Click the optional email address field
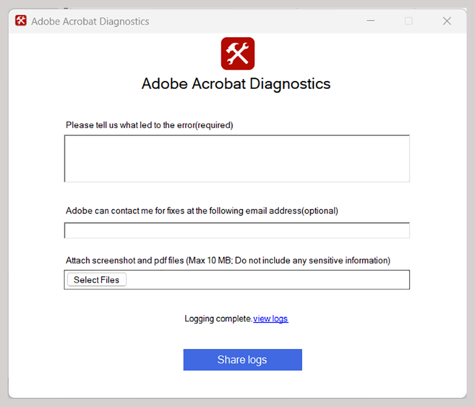Viewport: 475px width, 407px height. [x=236, y=230]
